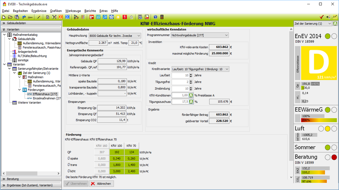Open the ventilation fan toolbar icon
Viewport: 339px width, 190px height.
112,17
